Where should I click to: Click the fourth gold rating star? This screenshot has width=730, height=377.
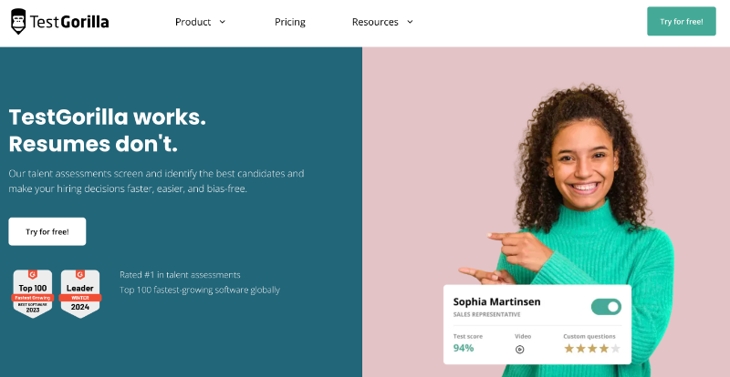(604, 349)
